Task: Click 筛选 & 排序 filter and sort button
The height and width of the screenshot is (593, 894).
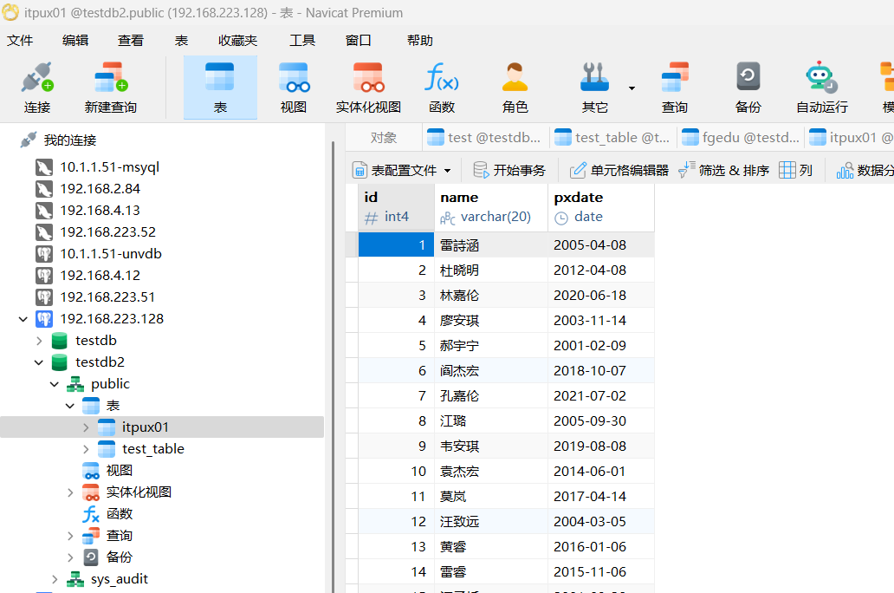Action: click(x=724, y=170)
